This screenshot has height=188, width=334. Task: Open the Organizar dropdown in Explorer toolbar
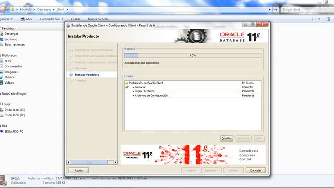coord(6,19)
